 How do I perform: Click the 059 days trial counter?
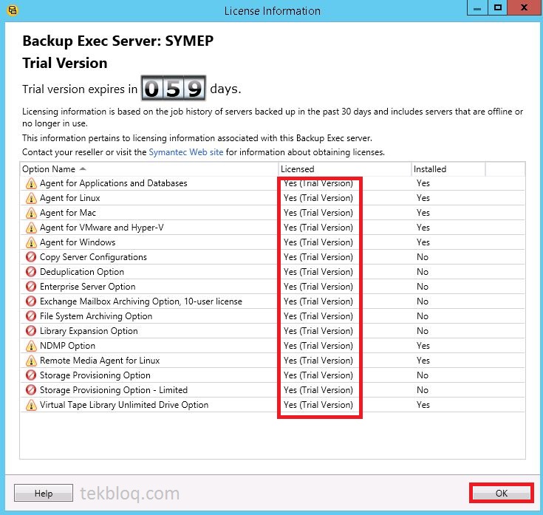coord(173,89)
